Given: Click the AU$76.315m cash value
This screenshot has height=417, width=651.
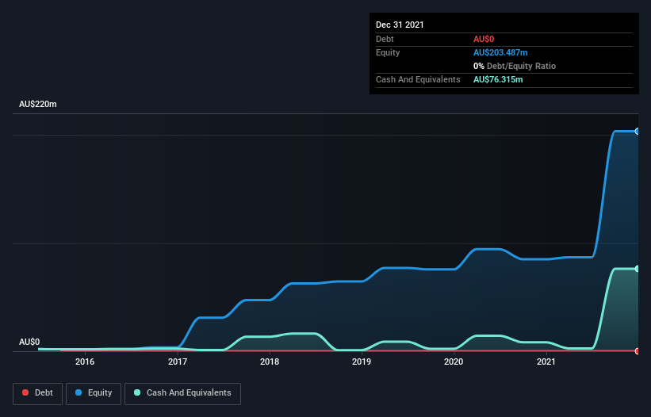Looking at the screenshot, I should (498, 79).
